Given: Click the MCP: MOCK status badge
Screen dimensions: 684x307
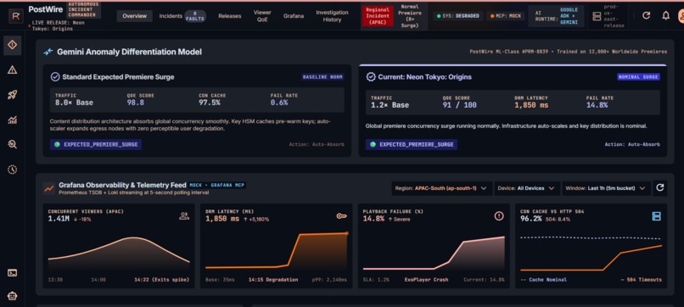Looking at the screenshot, I should pos(506,16).
